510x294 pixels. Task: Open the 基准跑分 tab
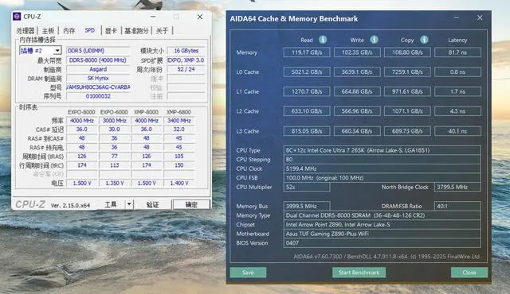point(136,31)
